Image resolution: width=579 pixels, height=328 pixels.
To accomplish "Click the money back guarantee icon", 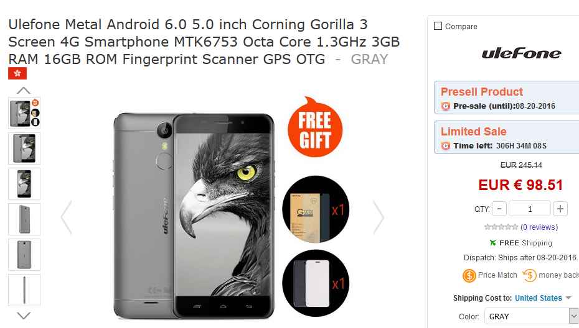I will [x=529, y=275].
